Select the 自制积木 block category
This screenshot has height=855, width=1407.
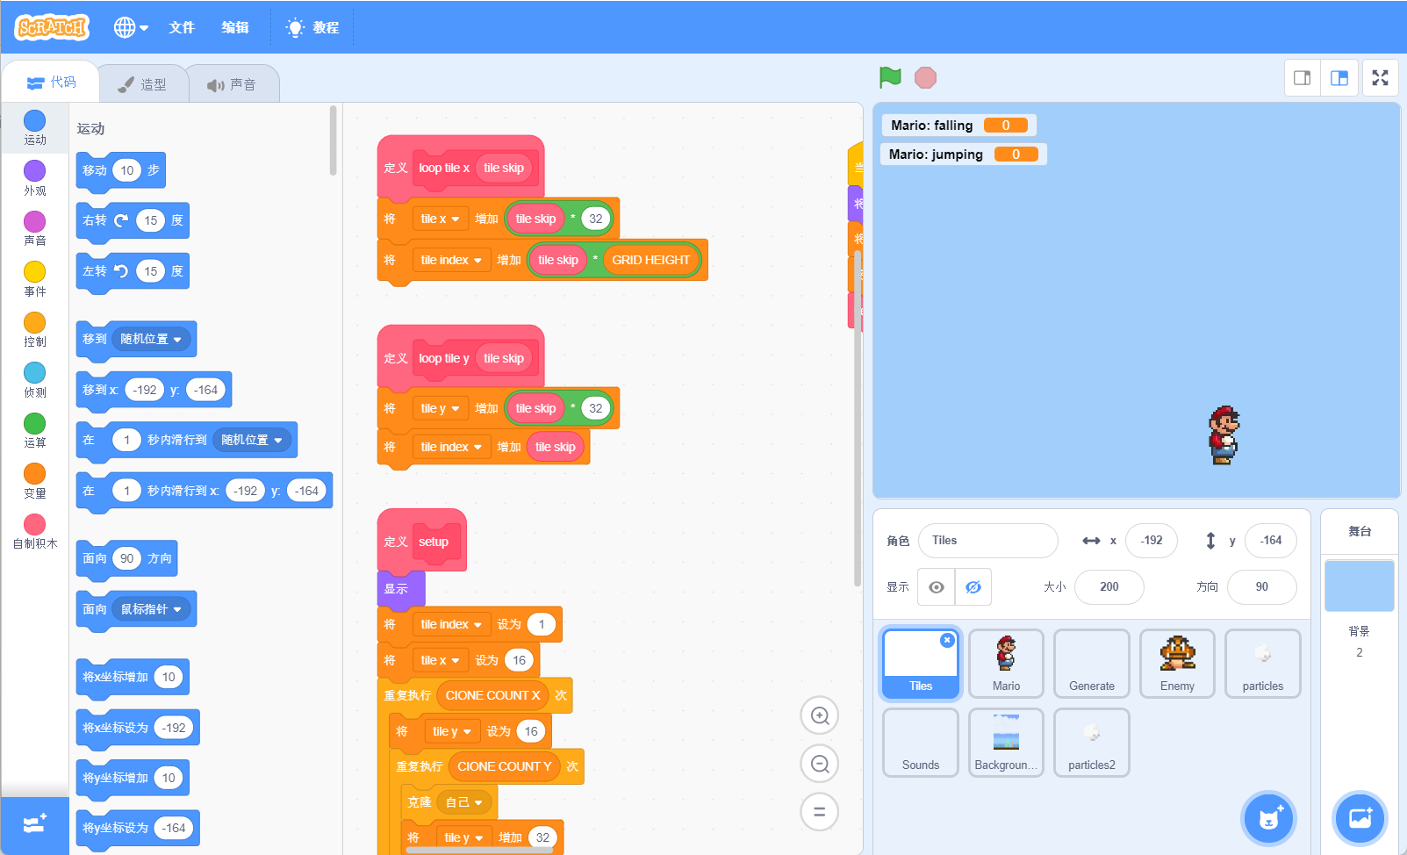[35, 531]
